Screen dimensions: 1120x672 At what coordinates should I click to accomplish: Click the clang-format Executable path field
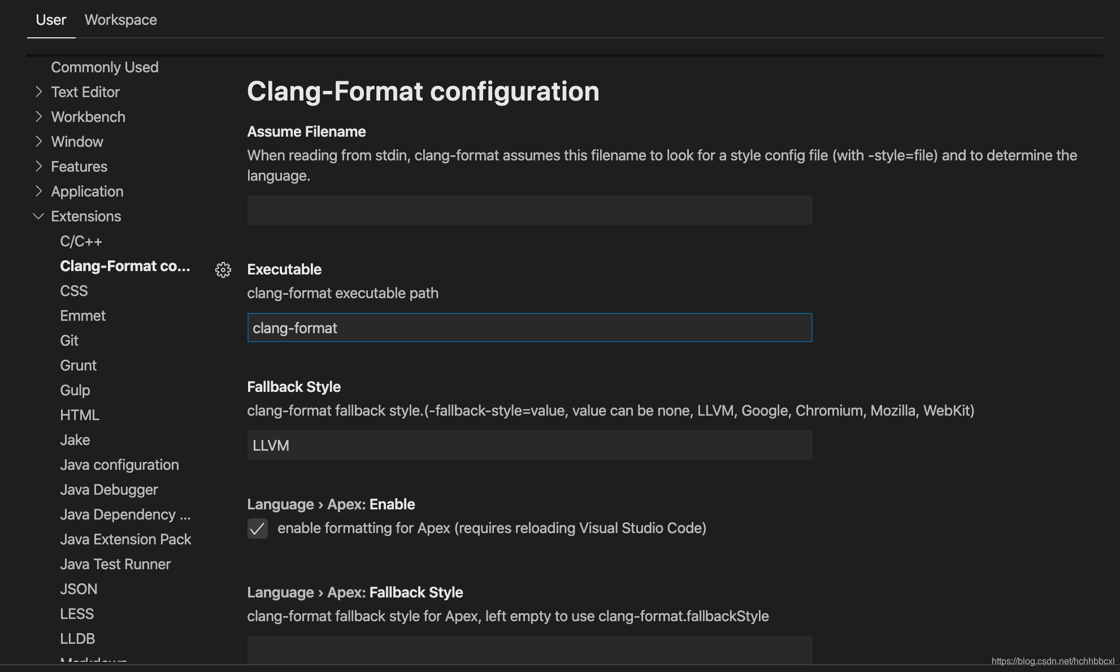click(529, 328)
